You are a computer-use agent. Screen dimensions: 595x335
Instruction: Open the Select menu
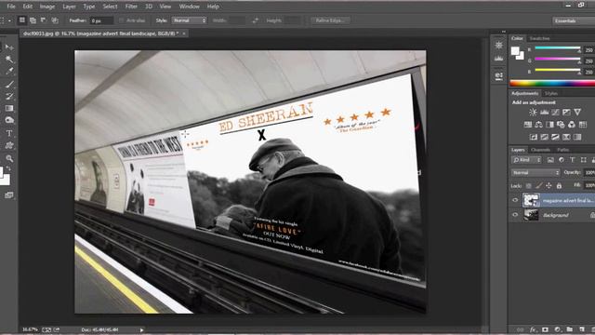tap(110, 7)
